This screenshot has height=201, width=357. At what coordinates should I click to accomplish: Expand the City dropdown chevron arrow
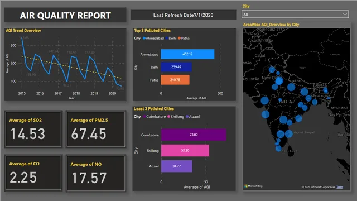(x=345, y=15)
